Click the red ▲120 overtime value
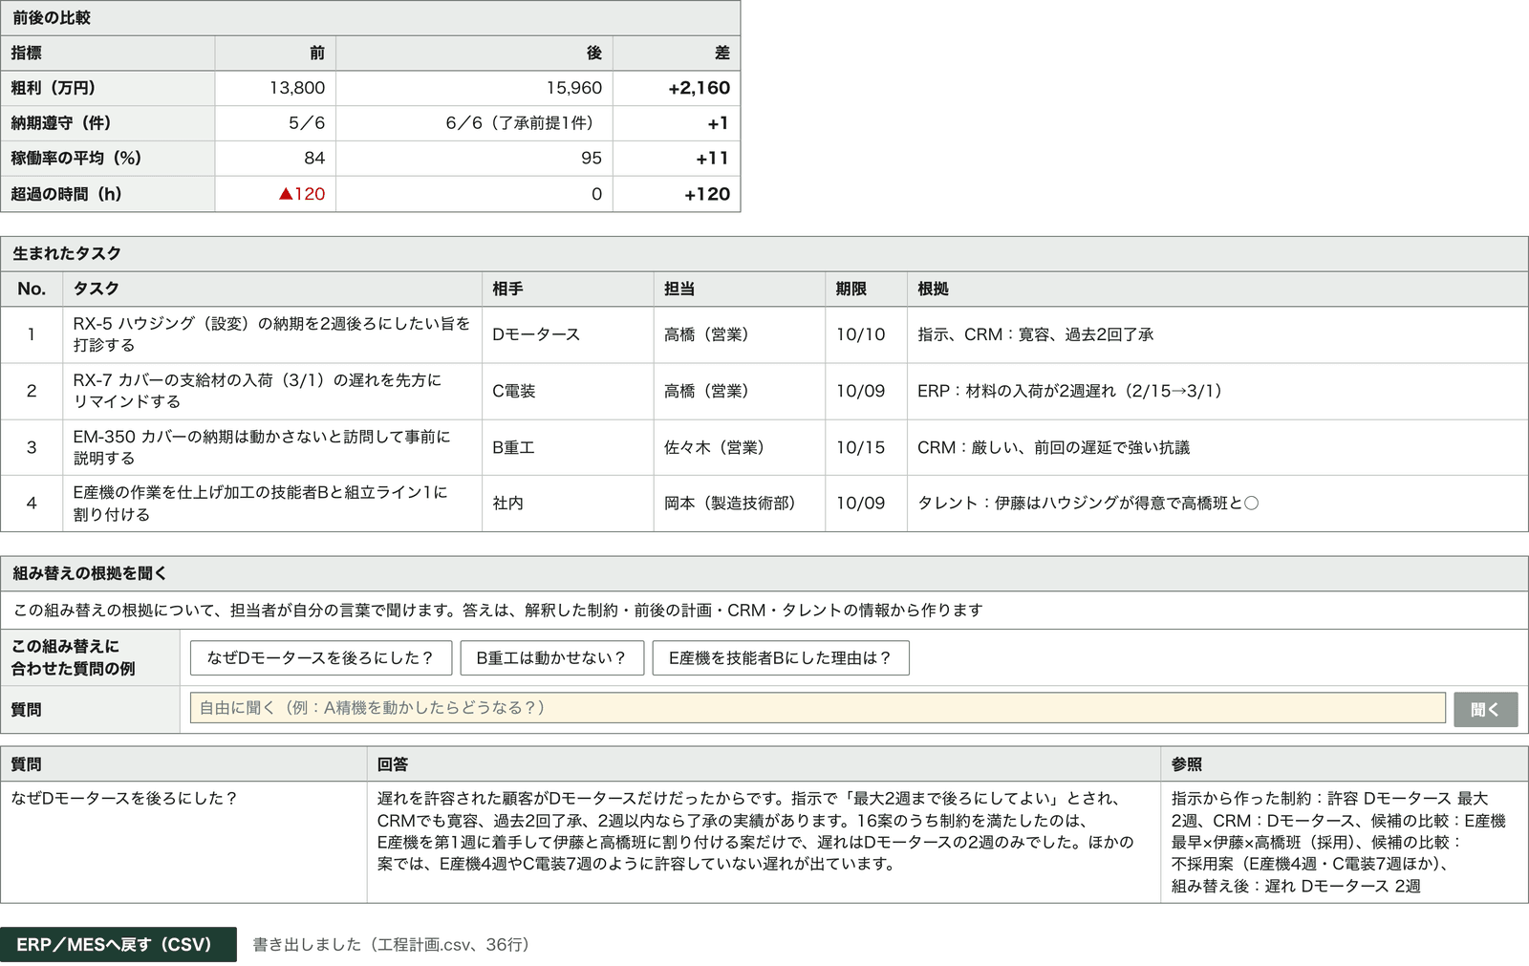This screenshot has width=1529, height=966. 302,194
